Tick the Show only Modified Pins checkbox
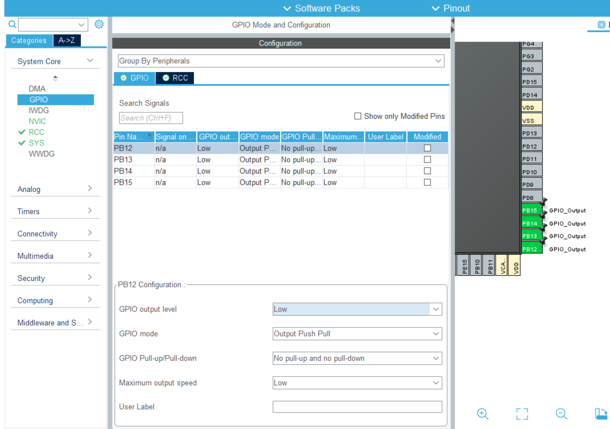 click(358, 116)
